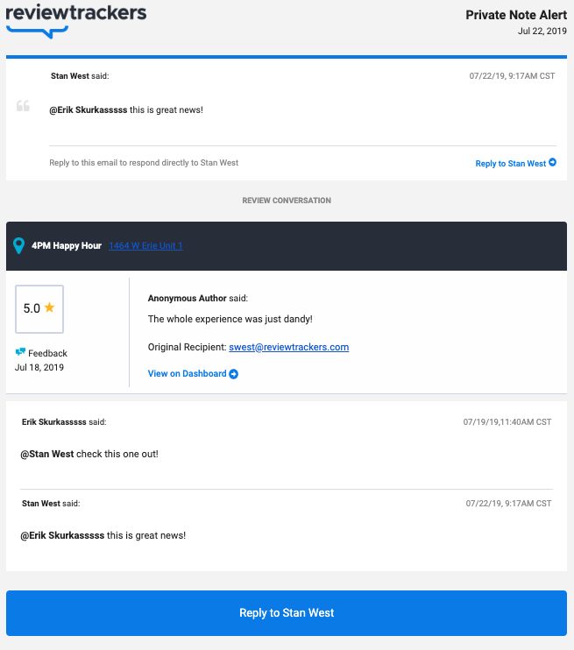Click the Anonymous Author name
The width and height of the screenshot is (574, 650).
(x=187, y=299)
